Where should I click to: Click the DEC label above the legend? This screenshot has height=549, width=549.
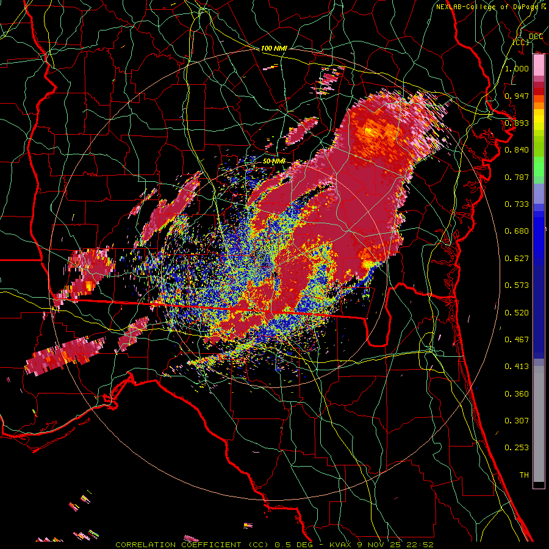[536, 37]
